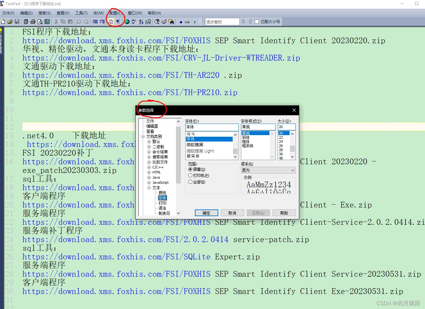Image resolution: width=425 pixels, height=309 pixels.
Task: Open the 编辑(E) menu
Action: pos(26,13)
